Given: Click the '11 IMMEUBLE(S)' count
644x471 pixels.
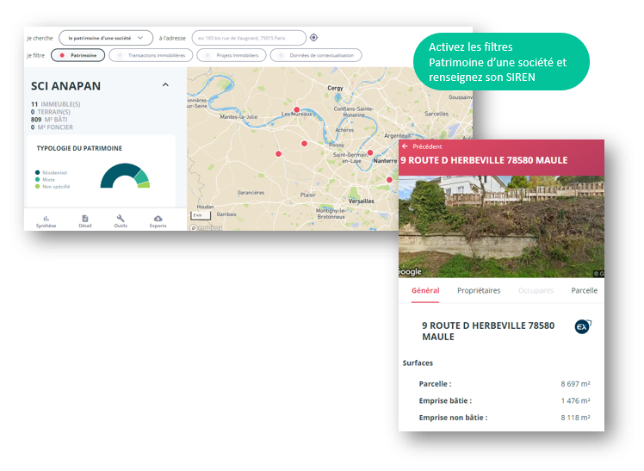Looking at the screenshot, I should pyautogui.click(x=55, y=104).
